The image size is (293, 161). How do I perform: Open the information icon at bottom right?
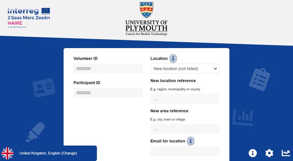click(253, 153)
